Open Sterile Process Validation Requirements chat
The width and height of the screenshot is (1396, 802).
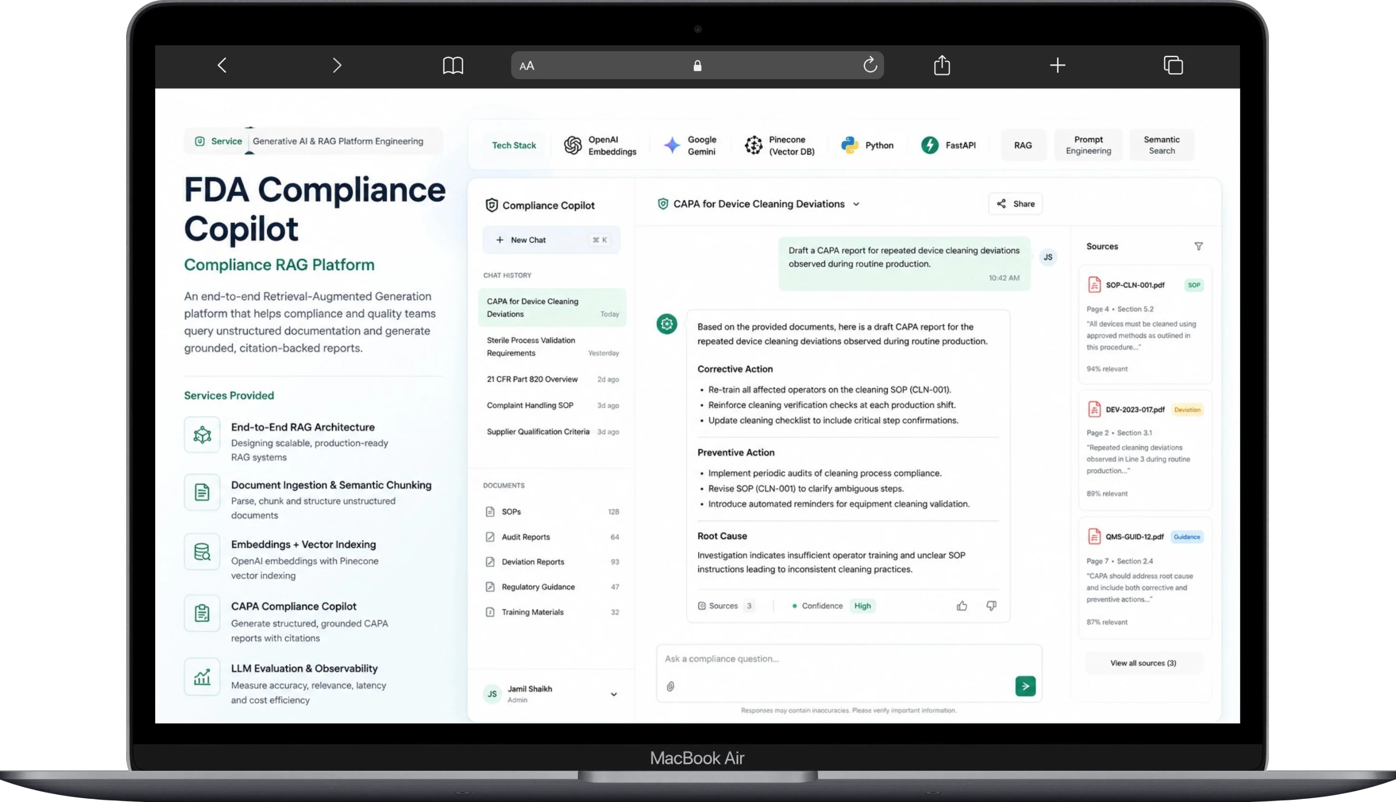click(552, 347)
